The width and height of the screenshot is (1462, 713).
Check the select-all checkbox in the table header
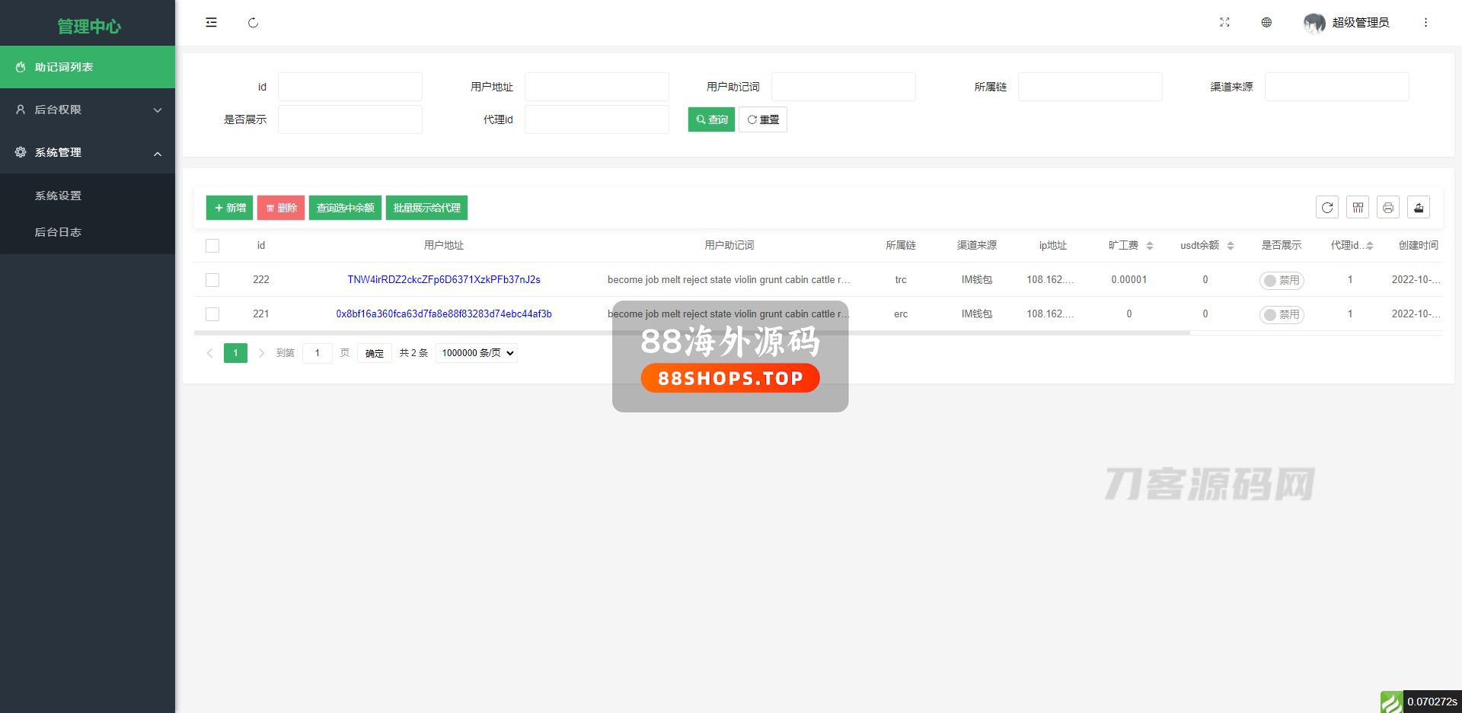pyautogui.click(x=212, y=246)
